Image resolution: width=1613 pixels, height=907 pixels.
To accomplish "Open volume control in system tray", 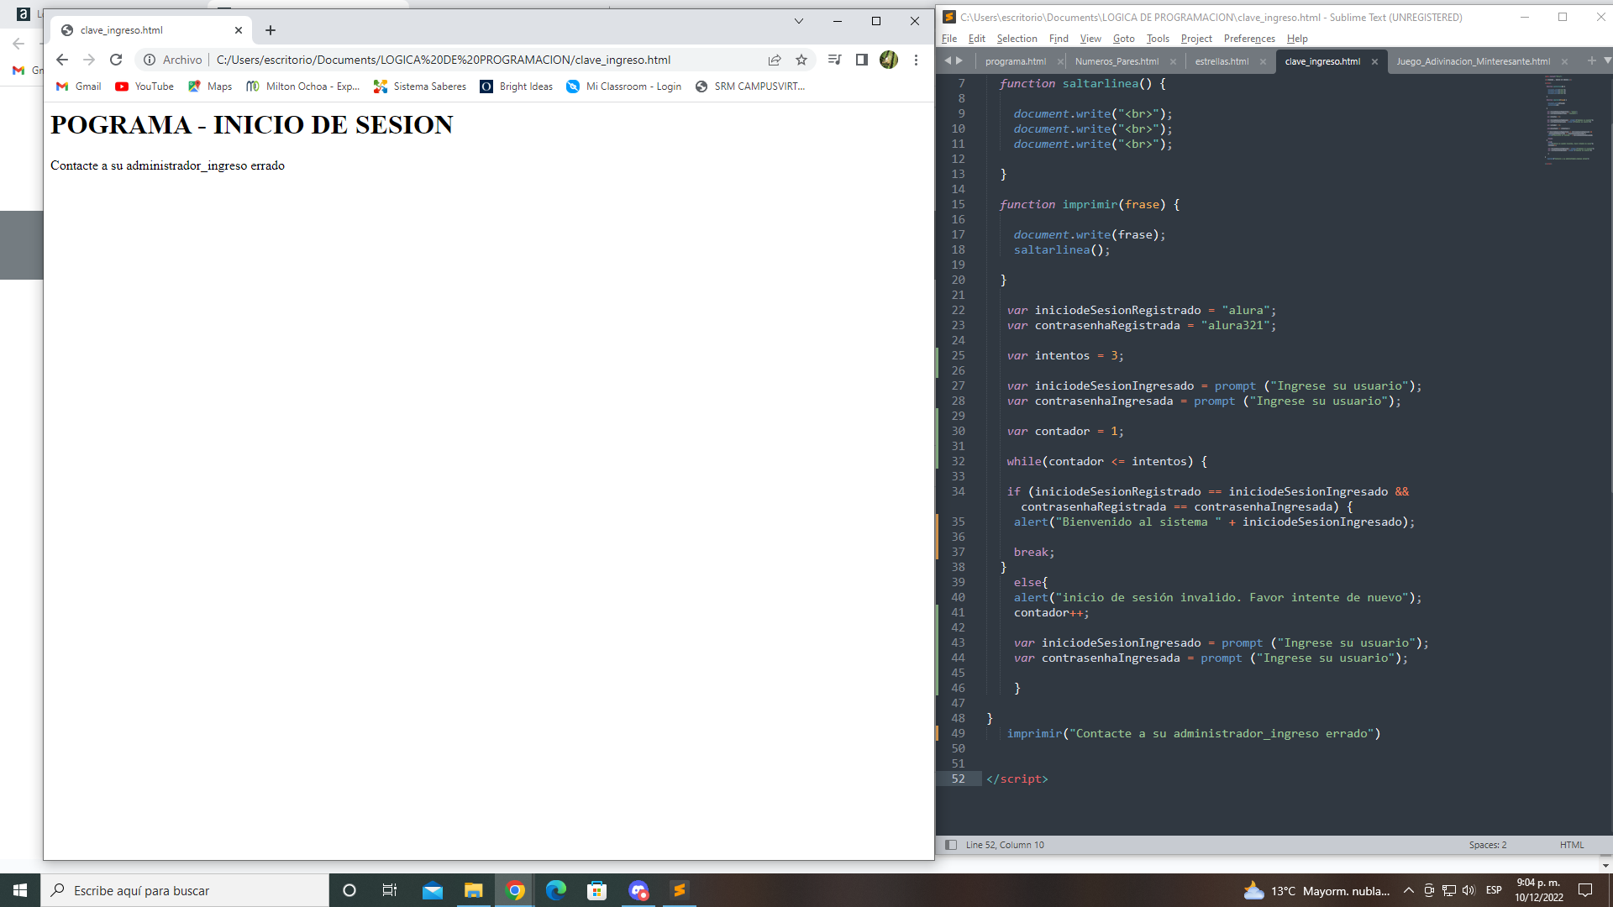I will (x=1469, y=890).
